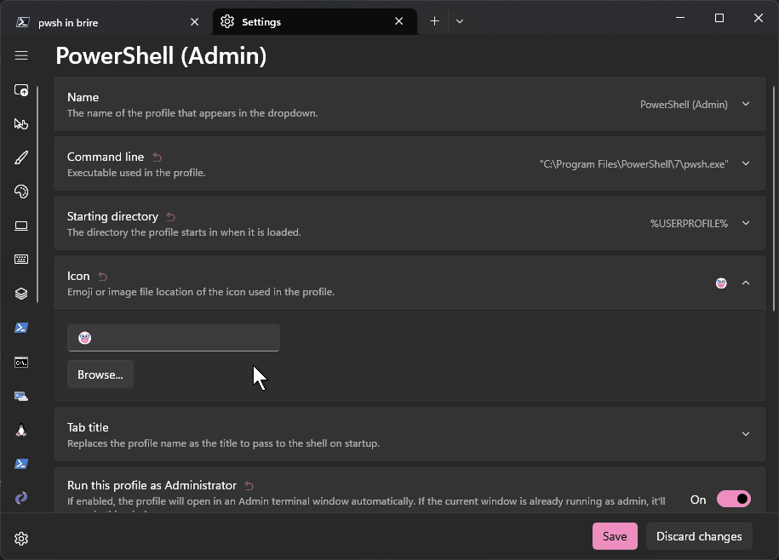Click the gear icon on the Settings tab
The height and width of the screenshot is (560, 779).
[227, 21]
